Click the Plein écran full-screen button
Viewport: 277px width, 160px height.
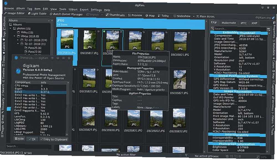pyautogui.click(x=205, y=16)
